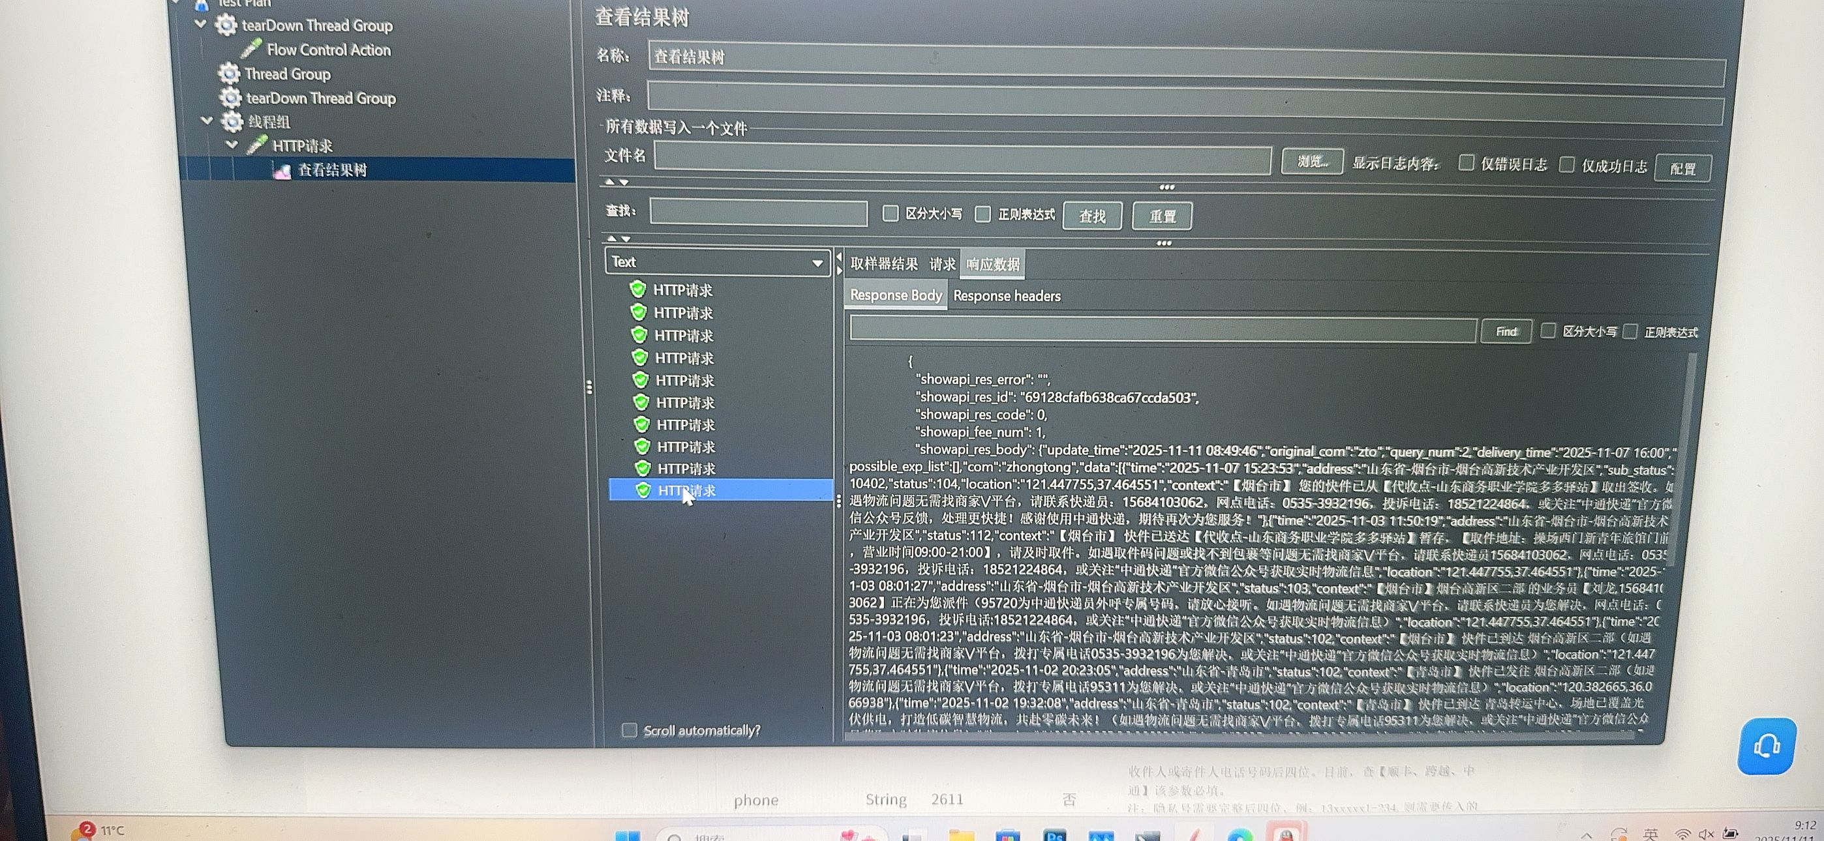Click the HTTP请求 sampler icon in the tree
This screenshot has height=841, width=1824.
pyautogui.click(x=256, y=145)
